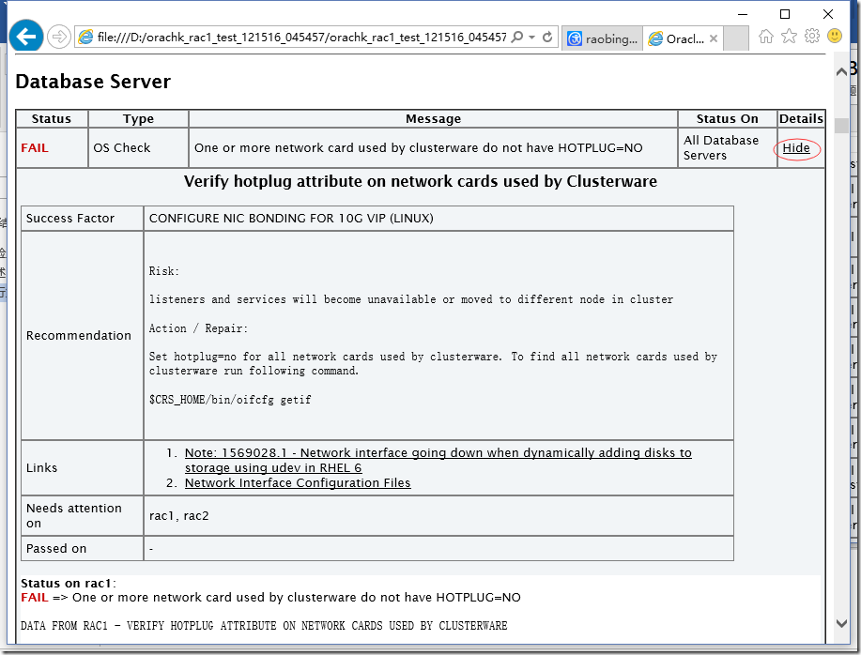Open Network Interface Configuration Files link
Screen dimensions: 861x655
pos(298,482)
